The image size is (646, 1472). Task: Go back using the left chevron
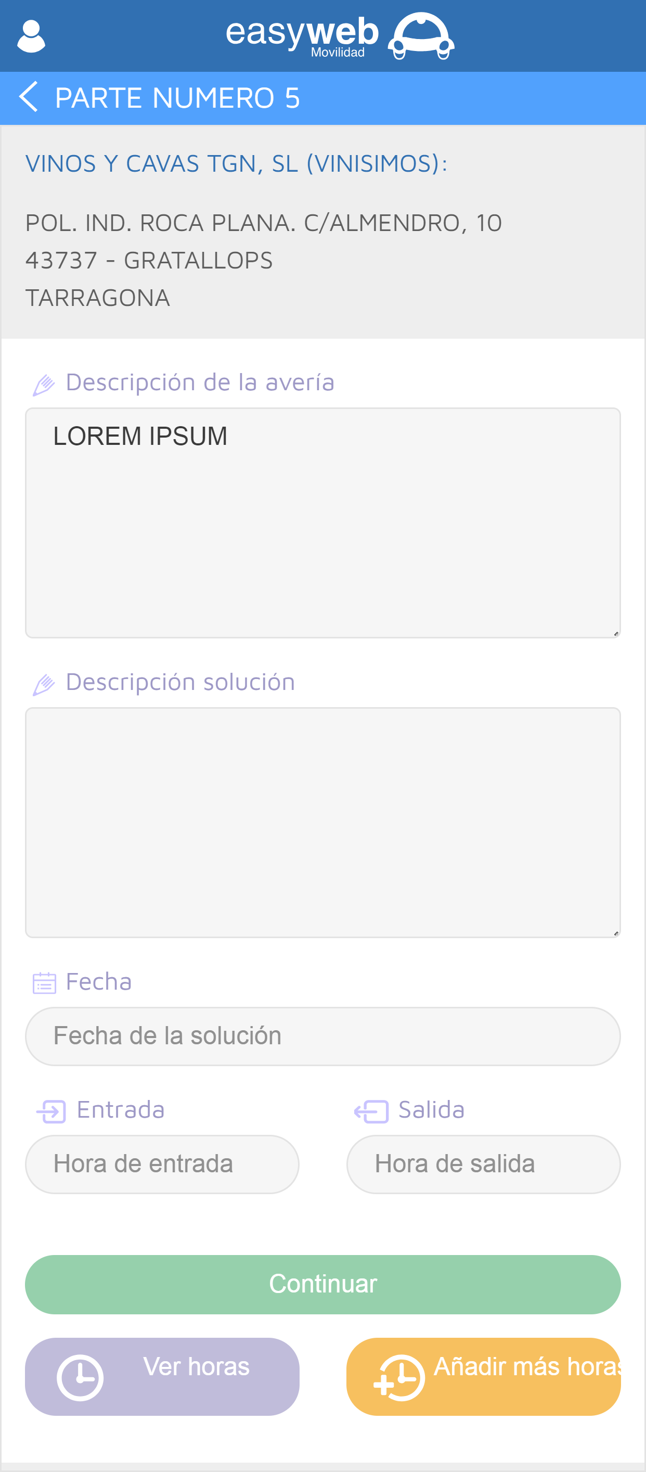(x=29, y=97)
